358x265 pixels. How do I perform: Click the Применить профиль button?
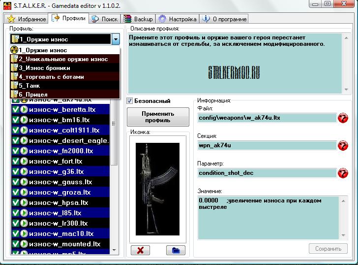tap(158, 117)
